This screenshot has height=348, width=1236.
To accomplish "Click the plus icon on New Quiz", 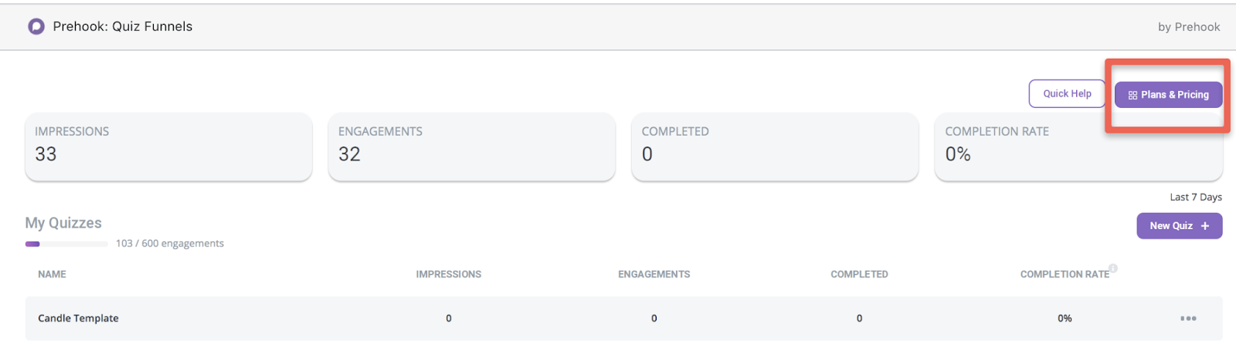I will pyautogui.click(x=1205, y=226).
